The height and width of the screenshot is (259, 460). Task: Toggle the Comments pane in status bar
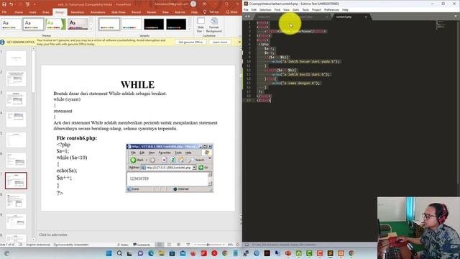(x=142, y=245)
